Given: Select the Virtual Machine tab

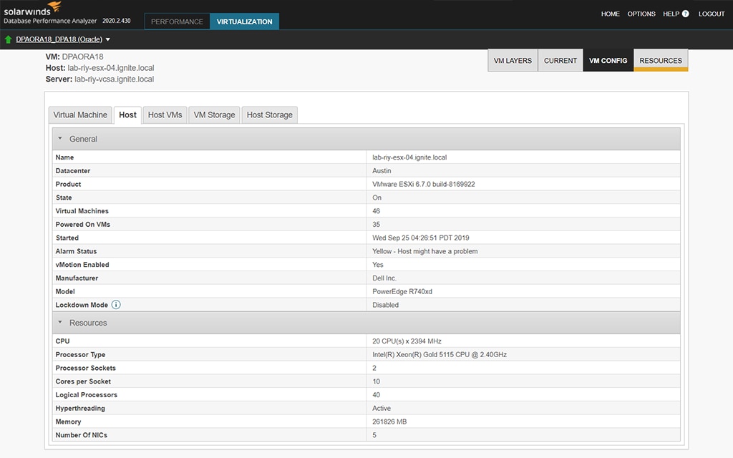Looking at the screenshot, I should (79, 114).
